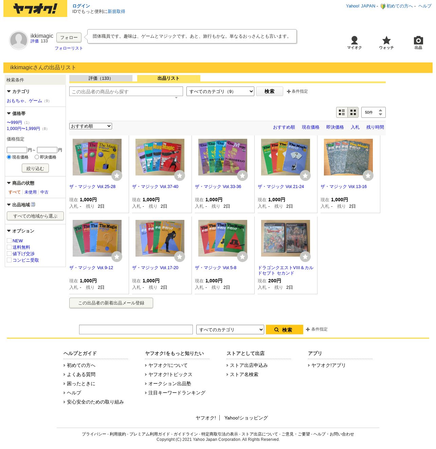Collapse the 商品の状態 filter section
This screenshot has height=449, width=436.
pyautogui.click(x=9, y=183)
